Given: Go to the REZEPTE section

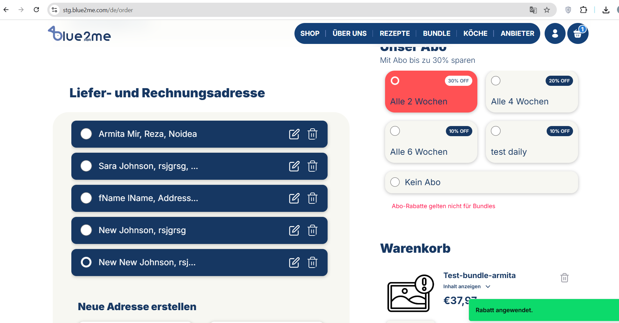Looking at the screenshot, I should (395, 33).
